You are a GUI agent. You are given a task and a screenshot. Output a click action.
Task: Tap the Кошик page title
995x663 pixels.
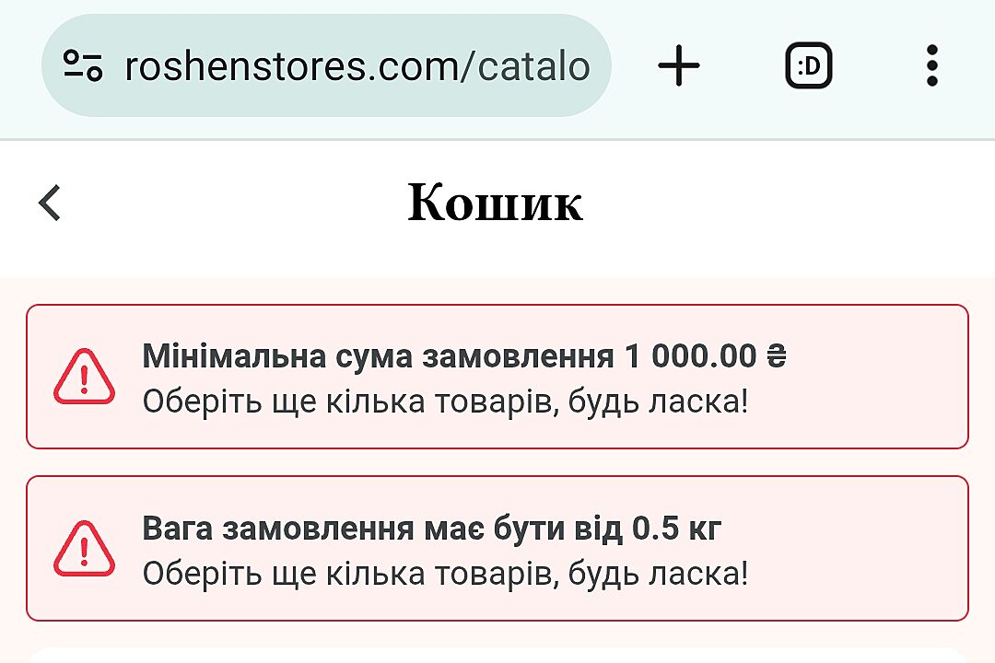coord(496,203)
